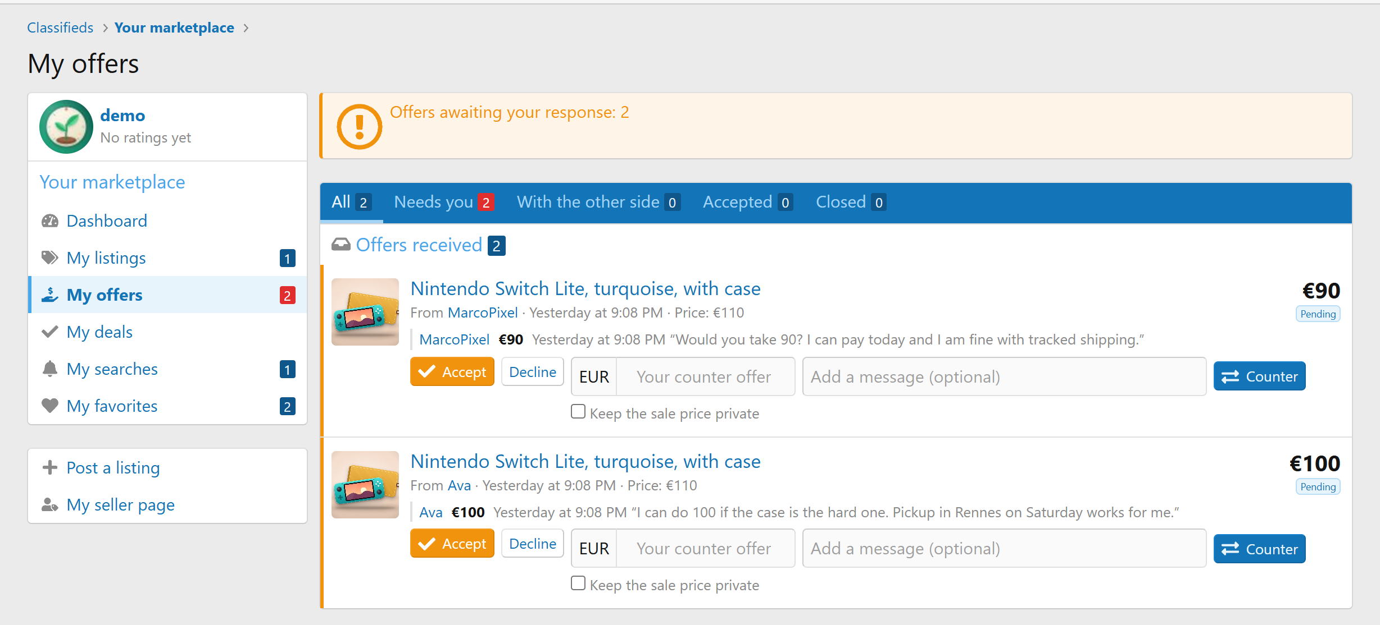Click the My searches bell icon

click(50, 369)
